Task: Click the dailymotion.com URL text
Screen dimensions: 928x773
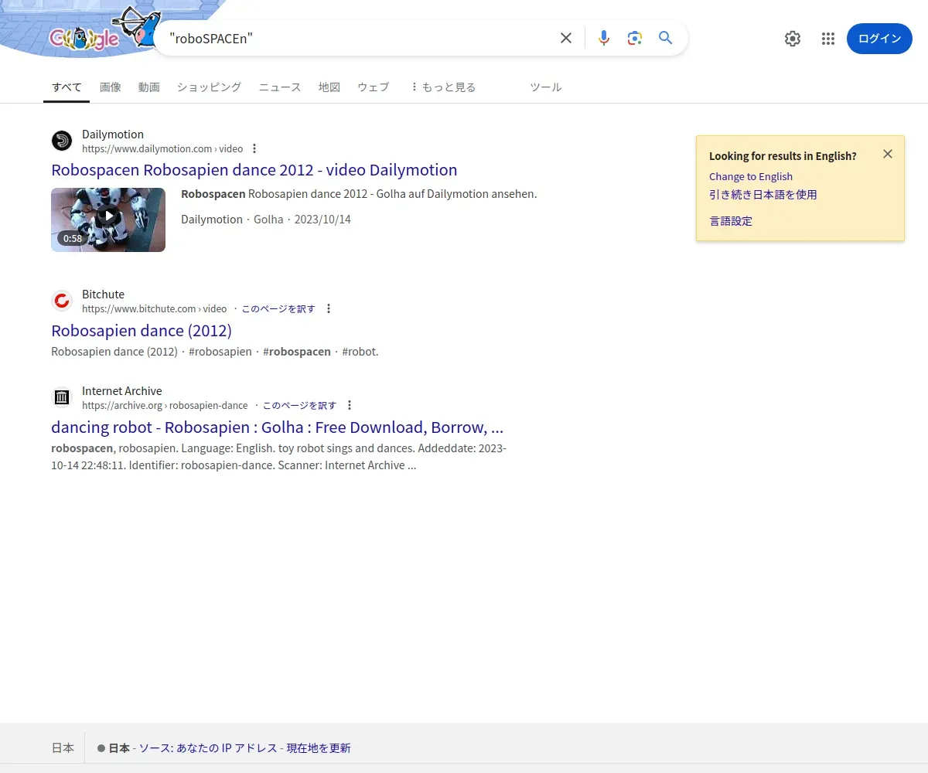Action: click(x=162, y=148)
